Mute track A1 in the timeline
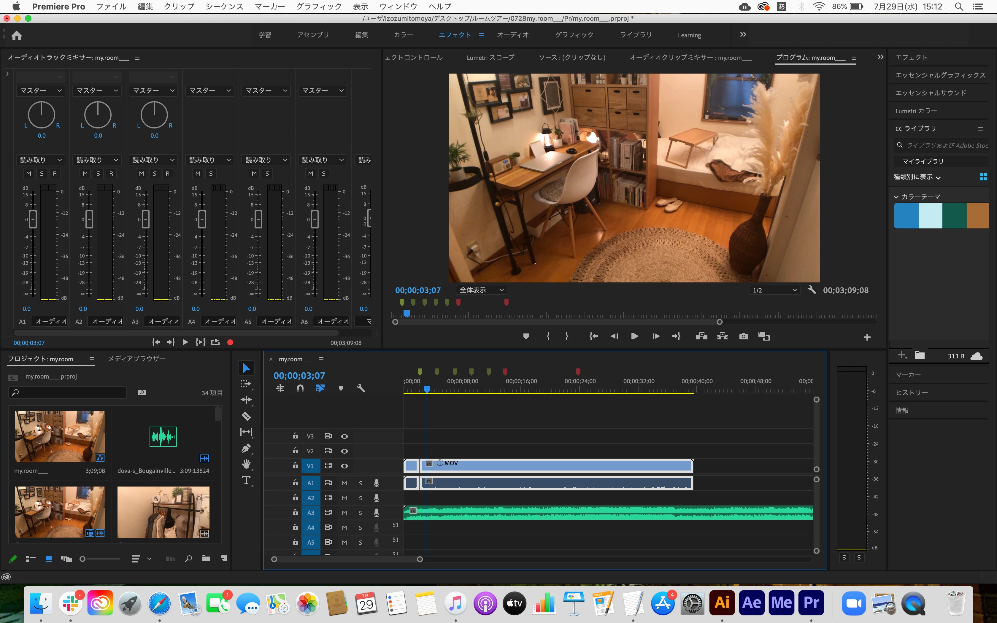 click(344, 483)
